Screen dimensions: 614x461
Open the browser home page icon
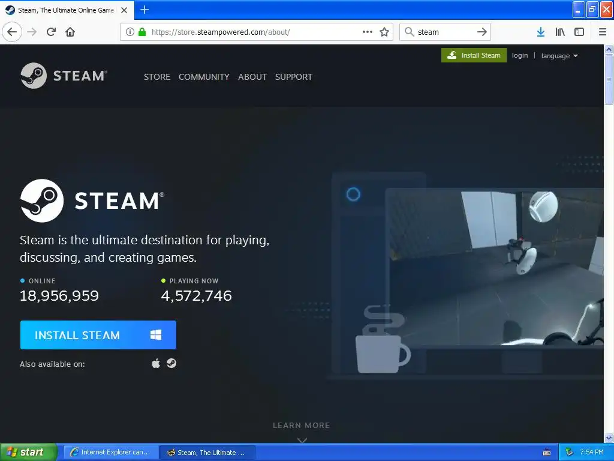tap(70, 32)
